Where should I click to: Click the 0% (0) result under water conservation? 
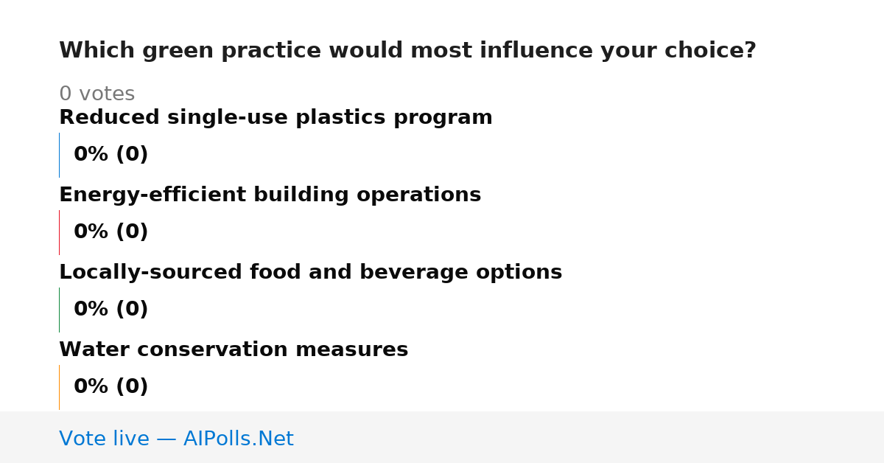click(x=110, y=387)
